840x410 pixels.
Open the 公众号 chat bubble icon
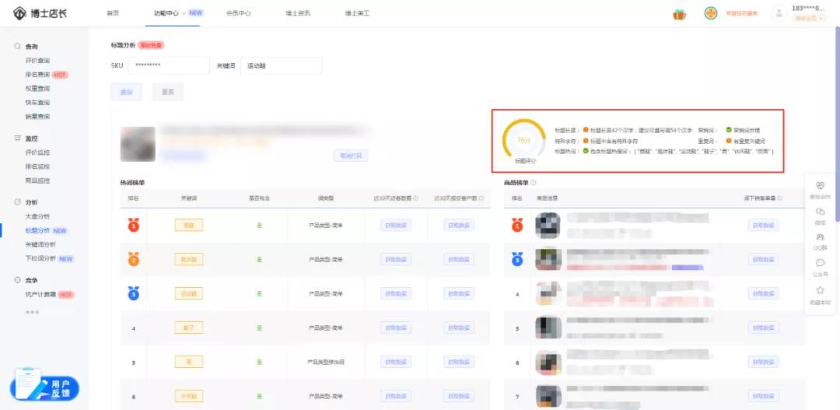(x=820, y=263)
